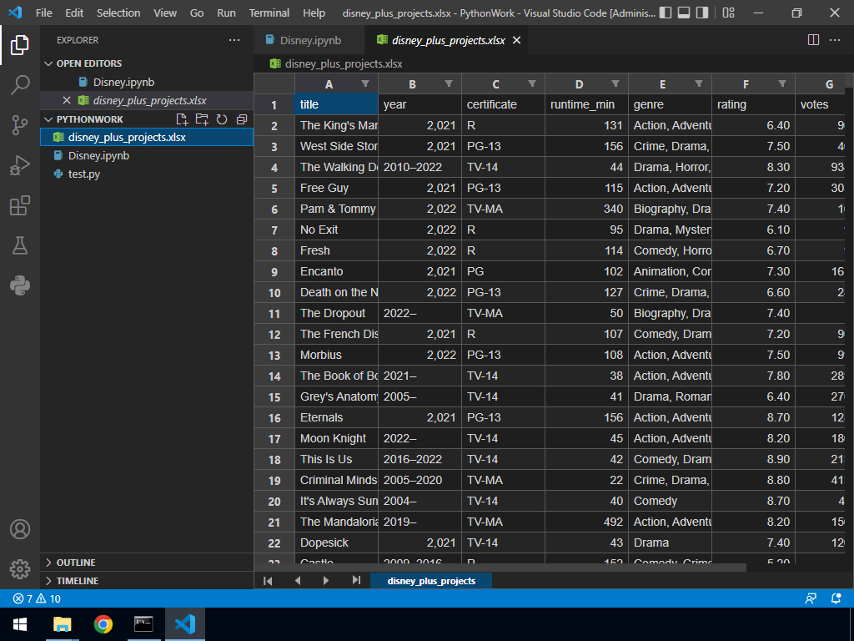Image resolution: width=854 pixels, height=641 pixels.
Task: Split the editor to the right
Action: click(814, 40)
